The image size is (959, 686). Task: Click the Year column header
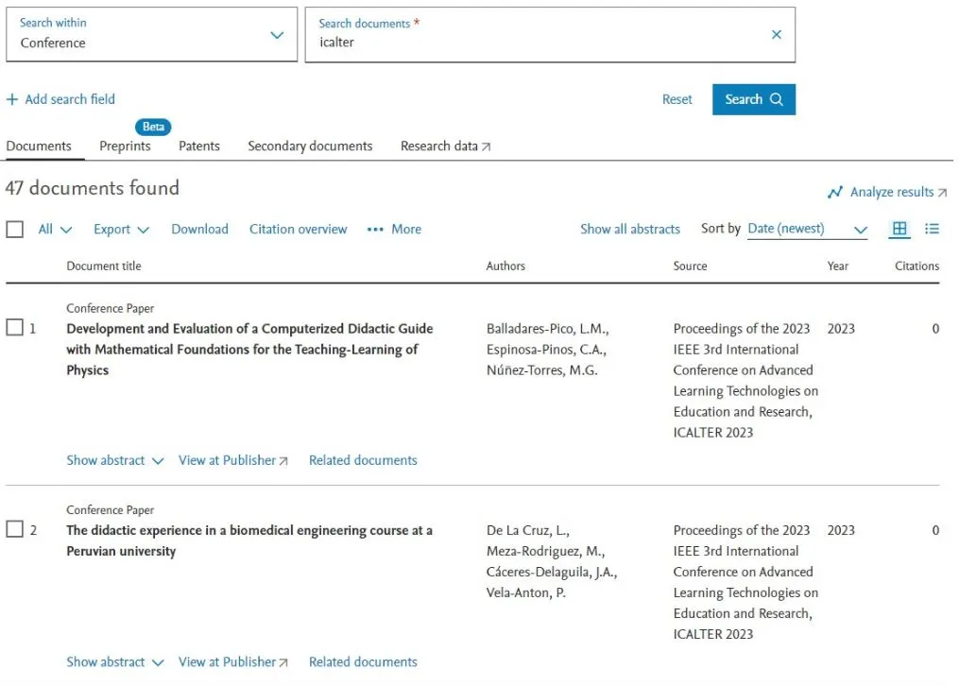pyautogui.click(x=838, y=266)
